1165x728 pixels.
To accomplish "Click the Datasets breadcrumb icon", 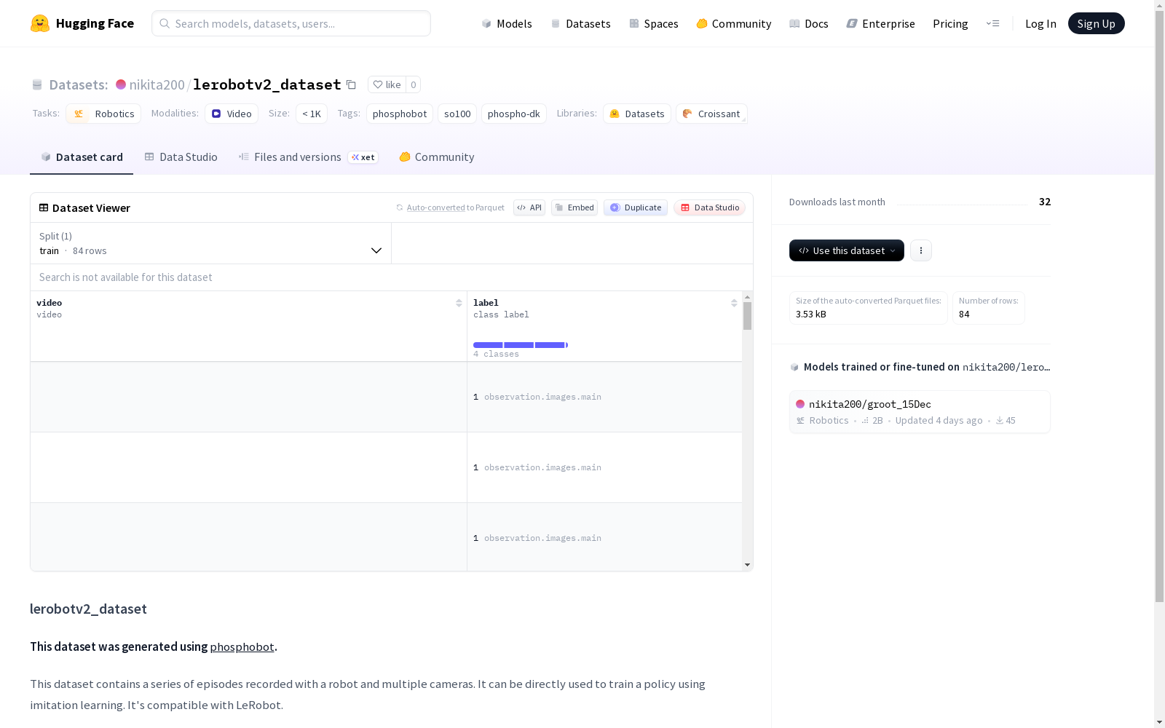I will point(37,84).
